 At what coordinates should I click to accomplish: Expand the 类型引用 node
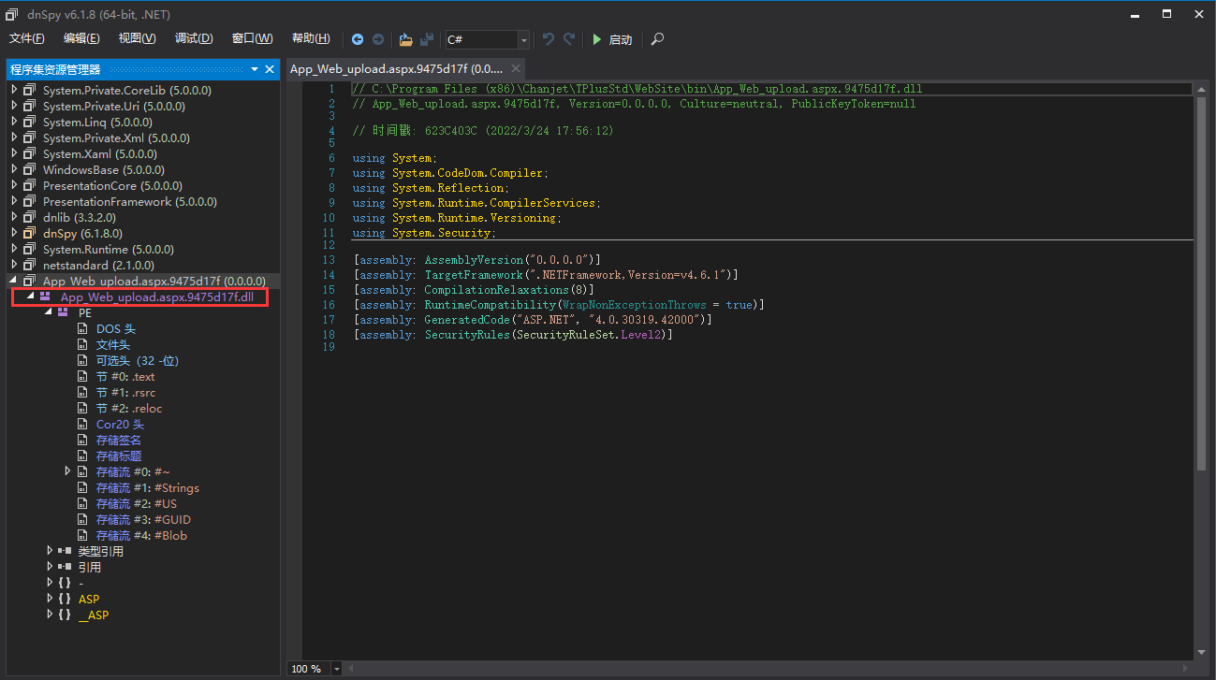tap(50, 551)
